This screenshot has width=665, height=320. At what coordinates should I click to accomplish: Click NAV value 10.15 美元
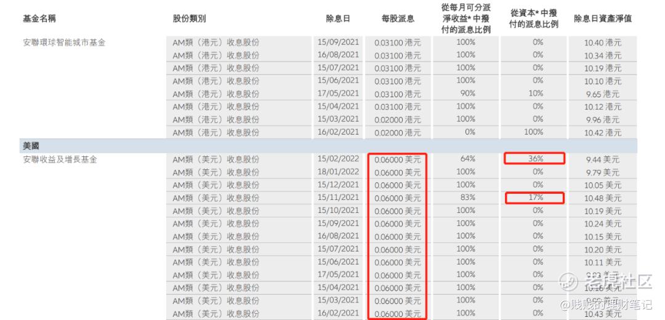[x=603, y=236]
